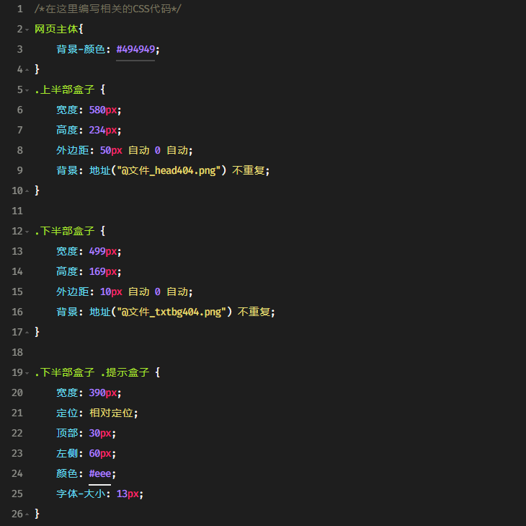Click the txtbg404.png file path string
The height and width of the screenshot is (526, 526).
point(171,312)
